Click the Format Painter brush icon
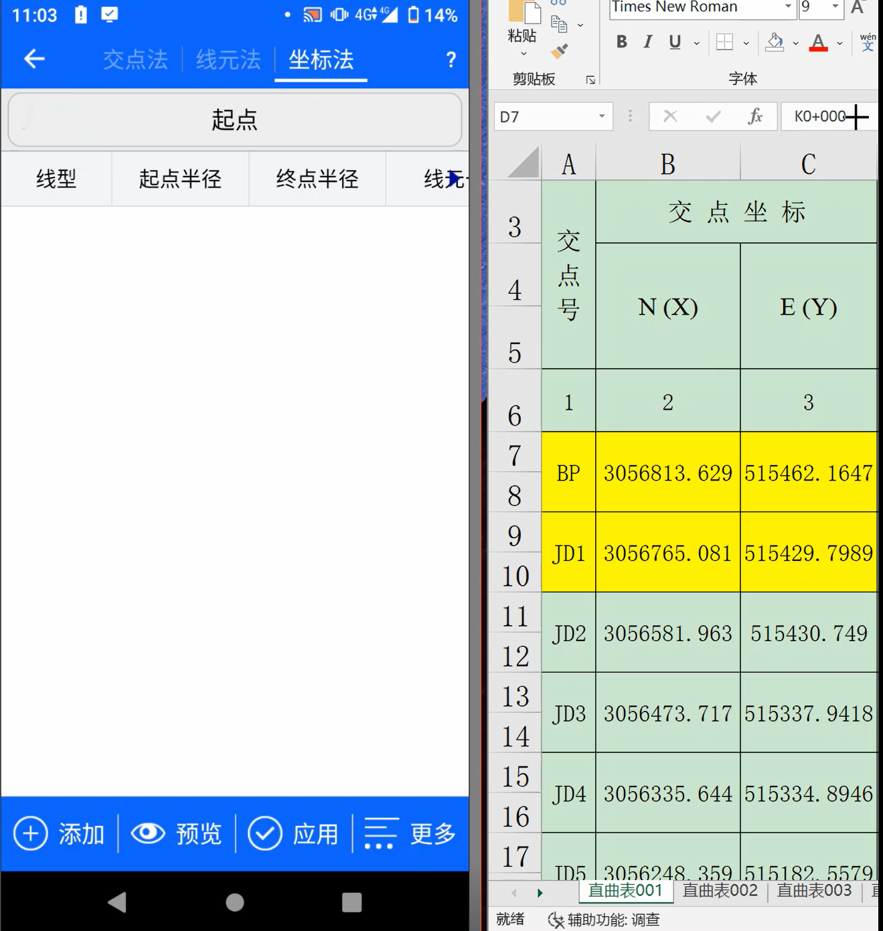 pyautogui.click(x=559, y=51)
